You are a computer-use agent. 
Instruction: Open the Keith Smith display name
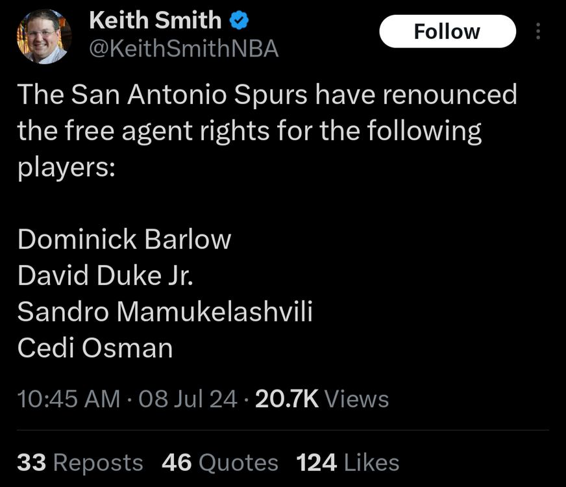[x=155, y=21]
